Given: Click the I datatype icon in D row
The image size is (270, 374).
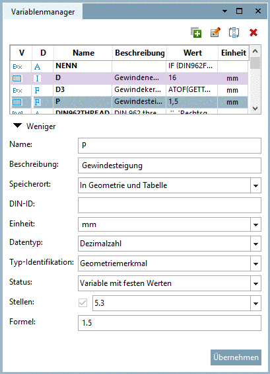Looking at the screenshot, I should point(37,78).
